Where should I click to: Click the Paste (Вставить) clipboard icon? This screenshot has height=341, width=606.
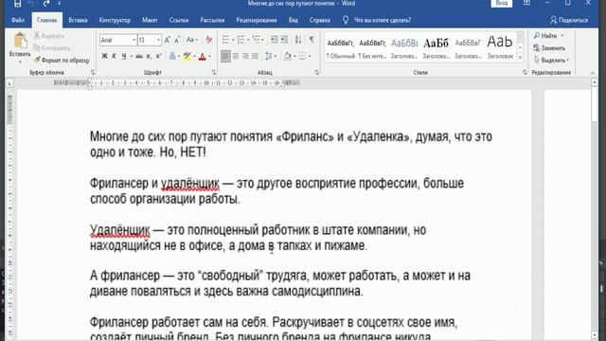tap(20, 41)
